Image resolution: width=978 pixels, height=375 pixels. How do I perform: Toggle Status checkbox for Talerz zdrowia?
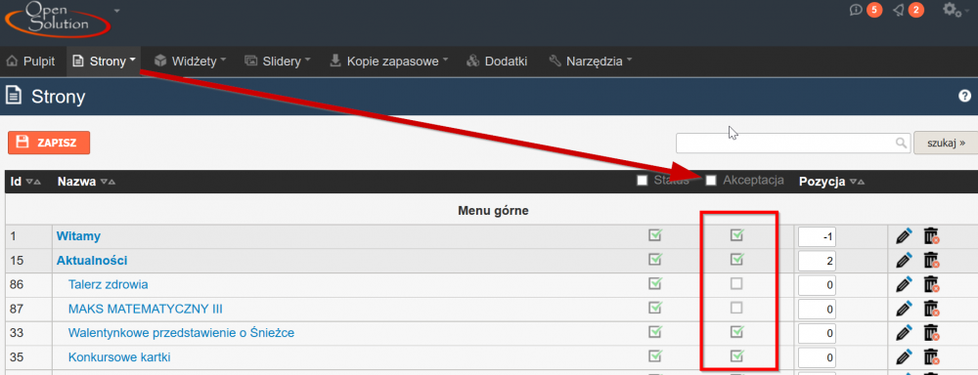[x=655, y=283]
